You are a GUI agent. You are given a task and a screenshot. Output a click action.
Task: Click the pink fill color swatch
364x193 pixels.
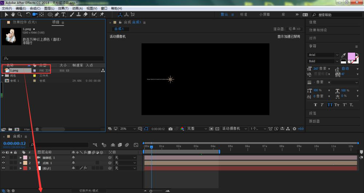(351, 56)
